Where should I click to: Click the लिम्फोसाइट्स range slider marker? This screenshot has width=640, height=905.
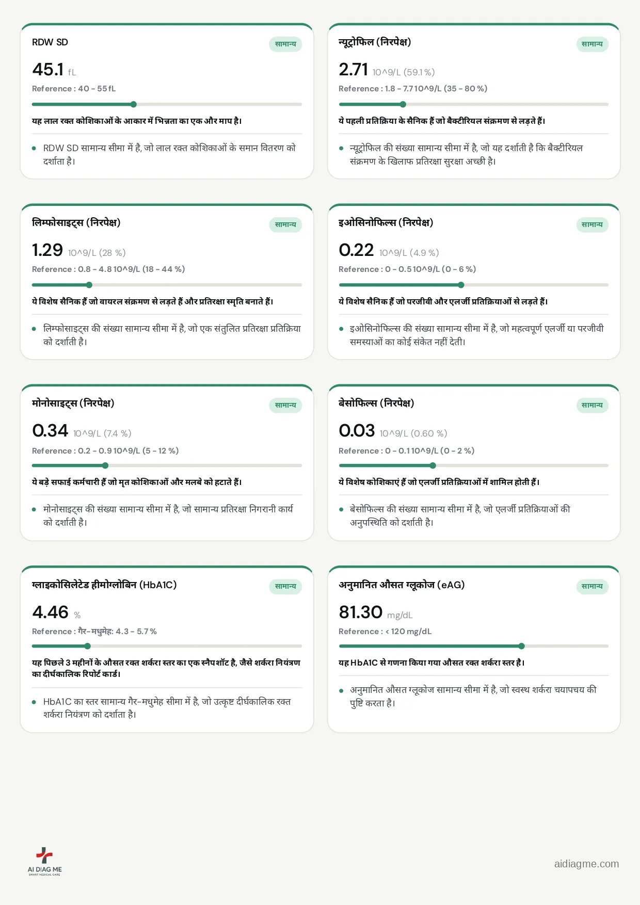point(89,285)
